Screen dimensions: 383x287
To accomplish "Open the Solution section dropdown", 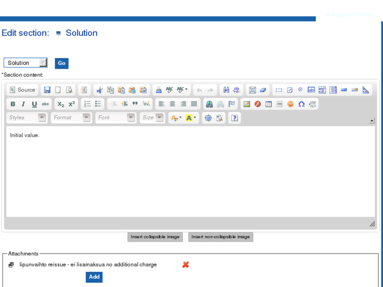I will (x=26, y=63).
